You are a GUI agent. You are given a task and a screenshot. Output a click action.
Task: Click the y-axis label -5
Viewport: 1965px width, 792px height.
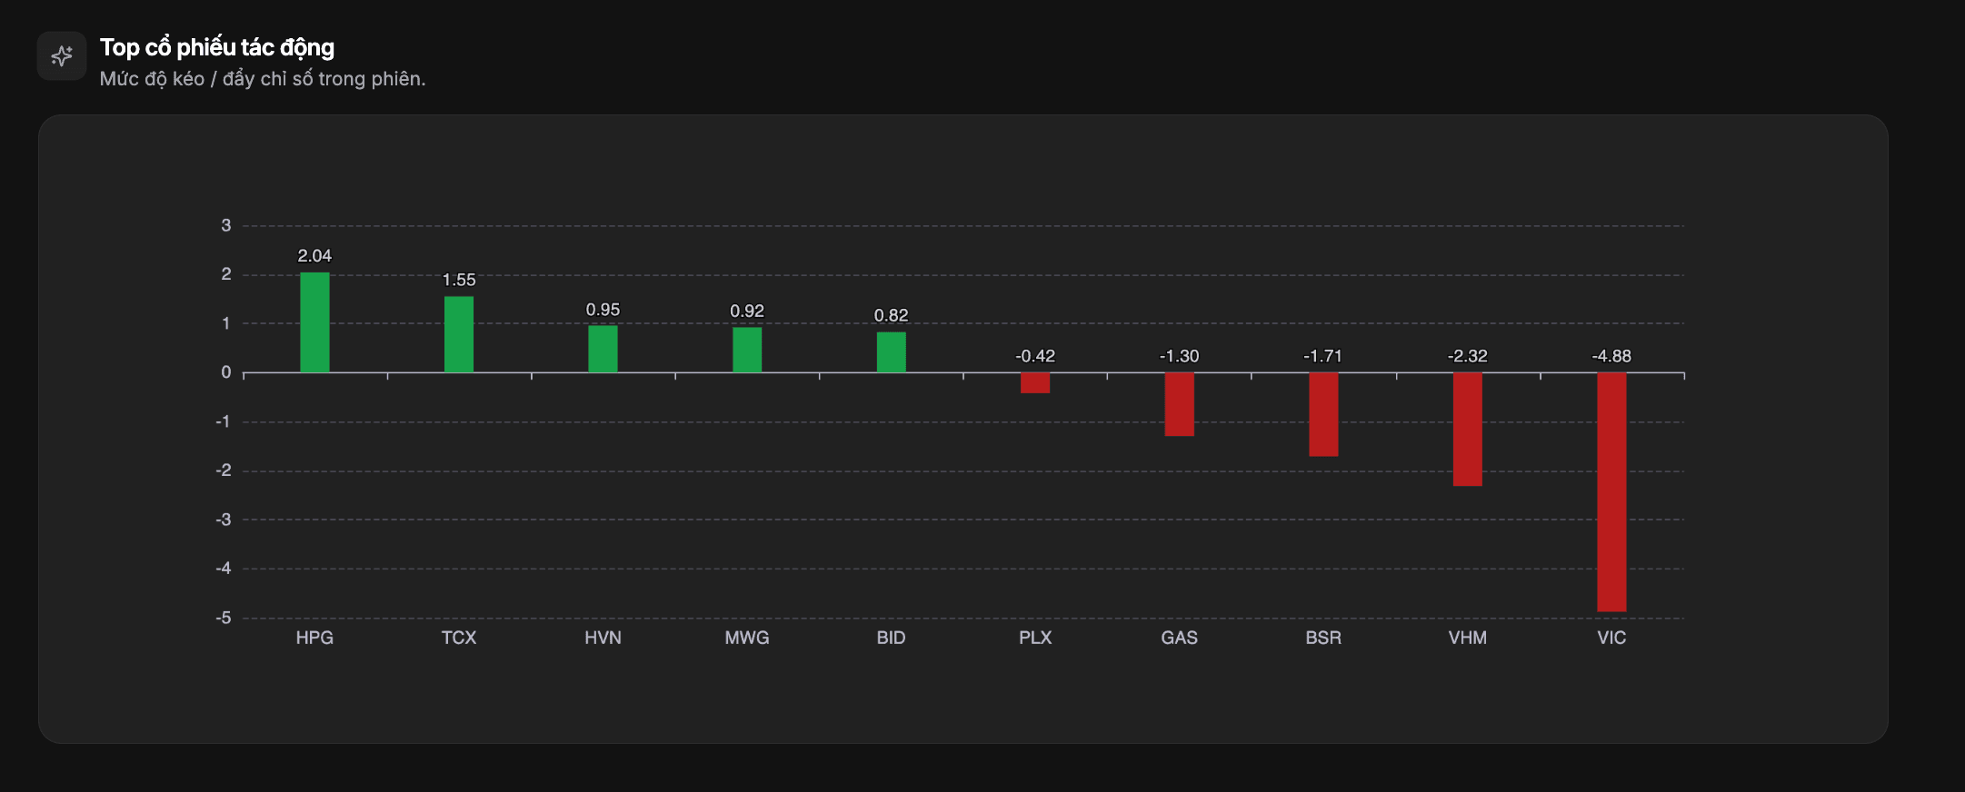[224, 618]
